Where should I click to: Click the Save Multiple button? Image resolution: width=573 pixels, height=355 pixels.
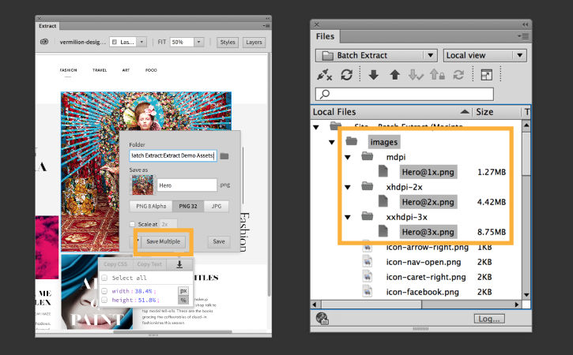pos(163,241)
